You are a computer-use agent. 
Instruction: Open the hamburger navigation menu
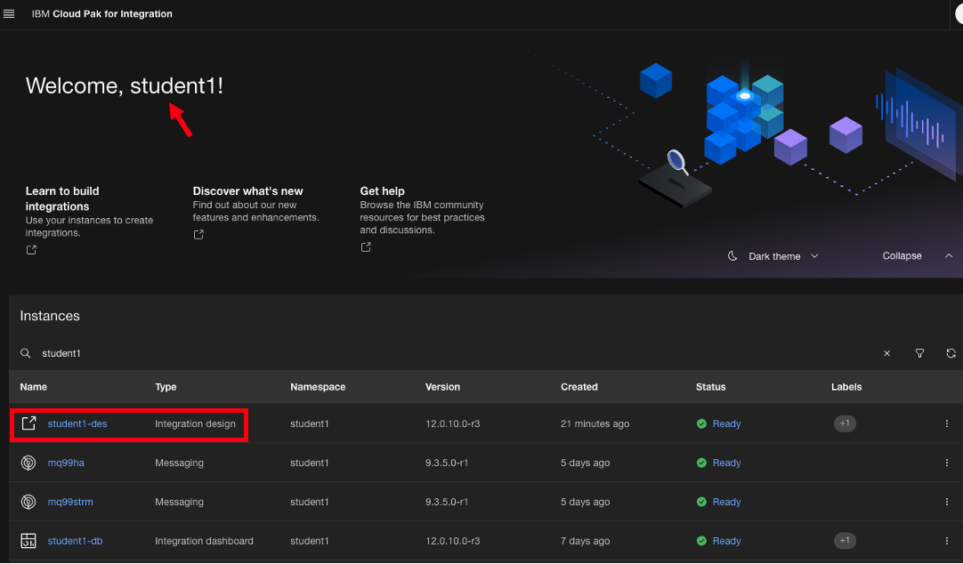(x=10, y=14)
